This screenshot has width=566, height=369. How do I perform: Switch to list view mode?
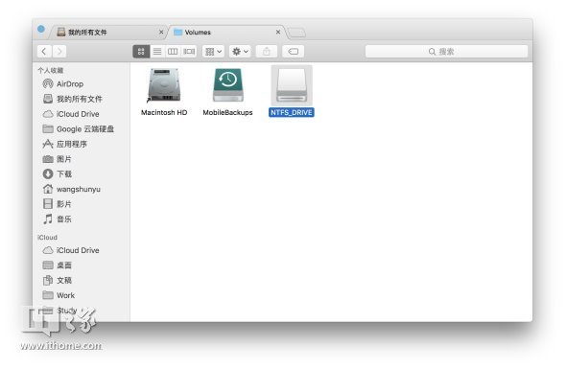click(157, 52)
